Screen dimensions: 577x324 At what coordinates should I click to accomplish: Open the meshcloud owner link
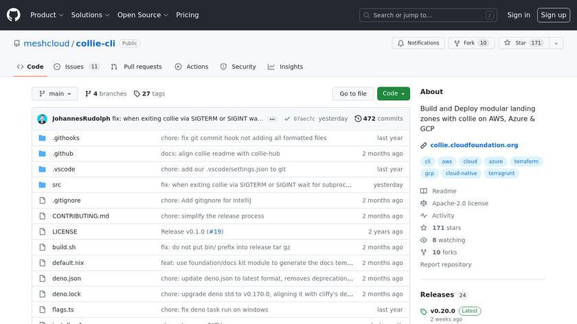(x=47, y=43)
